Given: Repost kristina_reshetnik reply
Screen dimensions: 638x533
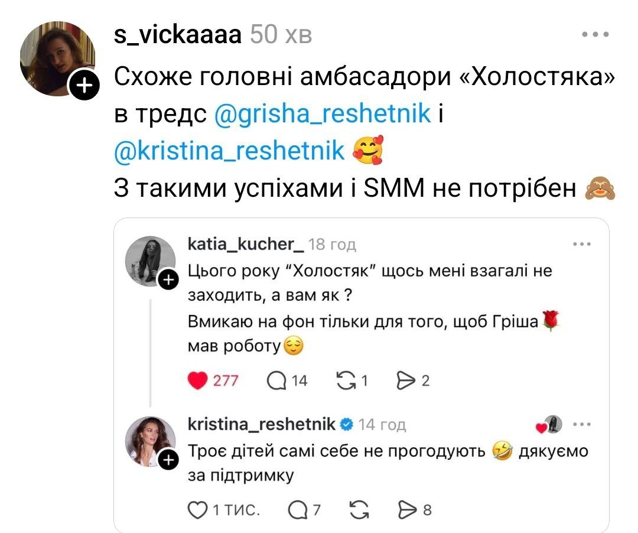Looking at the screenshot, I should point(357,509).
